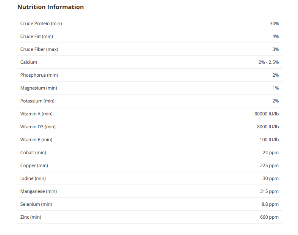The width and height of the screenshot is (298, 235).
Task: Click the 8.8 ppm selenium value
Action: (x=270, y=204)
